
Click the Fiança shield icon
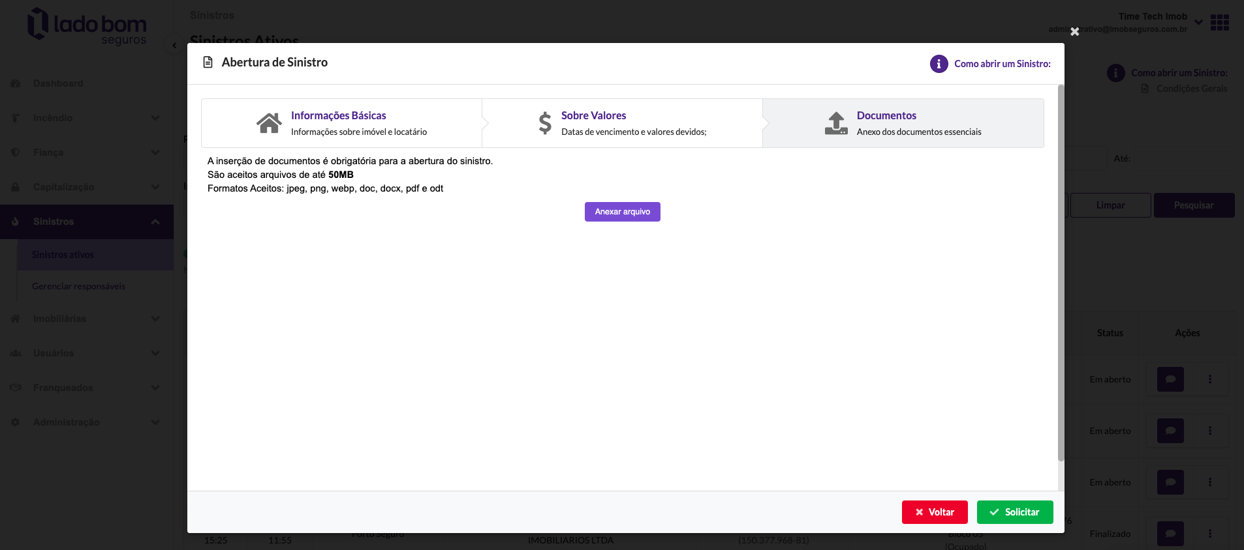pyautogui.click(x=16, y=152)
